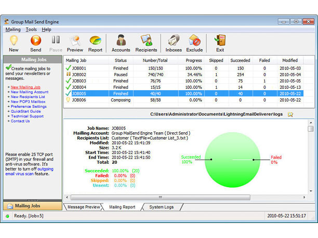Image resolution: width=318 pixels, height=238 pixels.
Task: Click the report scroll down arrow
Action: (311, 191)
